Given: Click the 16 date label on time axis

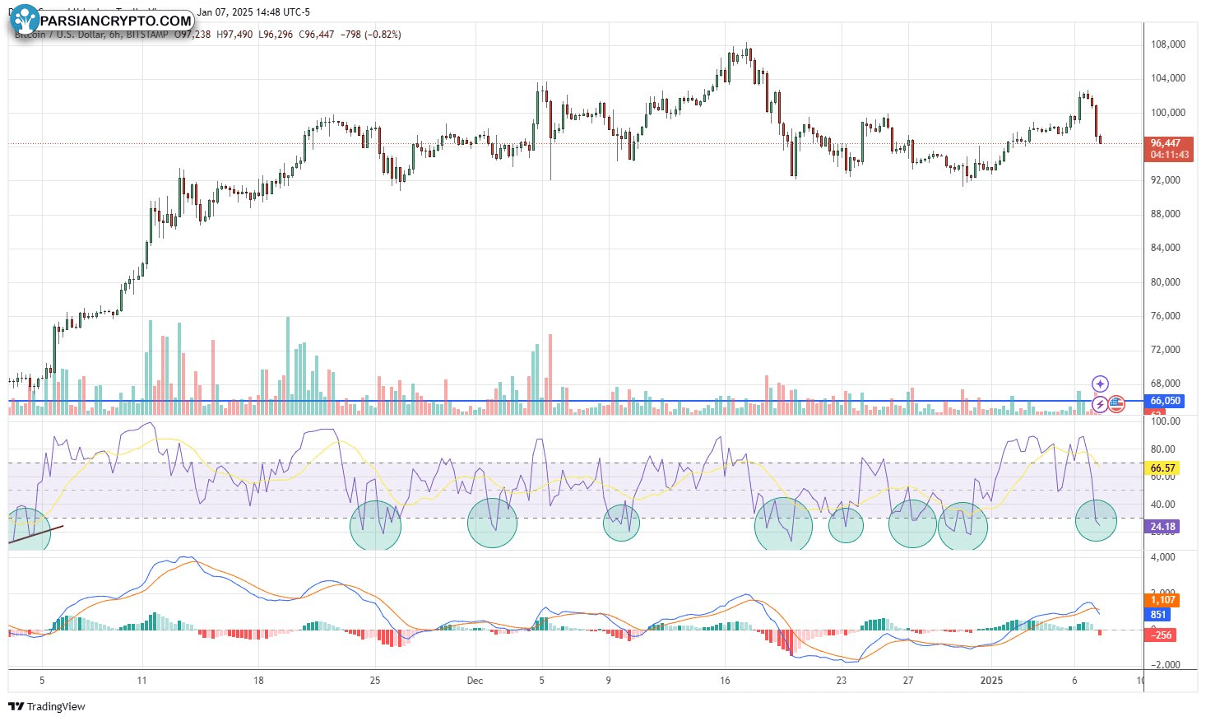Looking at the screenshot, I should pos(725,681).
